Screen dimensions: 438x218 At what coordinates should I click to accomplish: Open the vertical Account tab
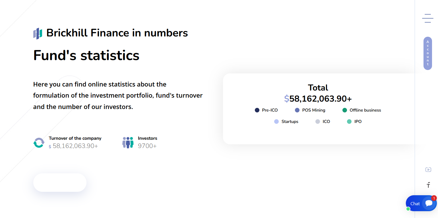pos(427,53)
